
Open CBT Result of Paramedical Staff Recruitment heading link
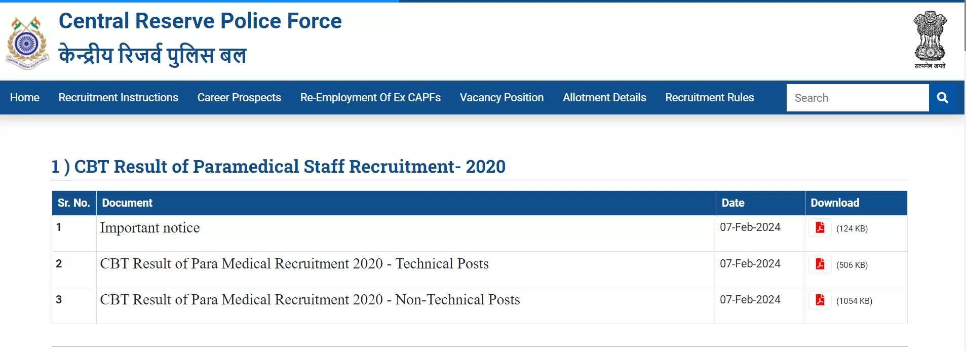pos(278,166)
